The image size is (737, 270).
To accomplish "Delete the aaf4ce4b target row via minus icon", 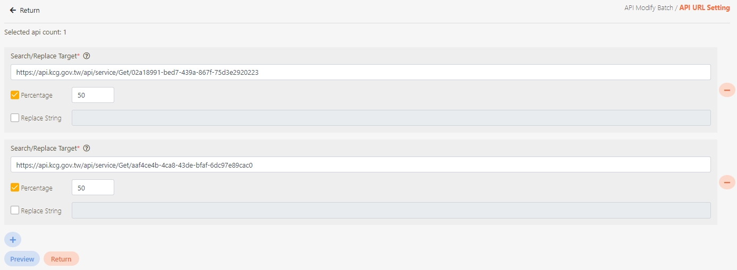I will pos(726,182).
